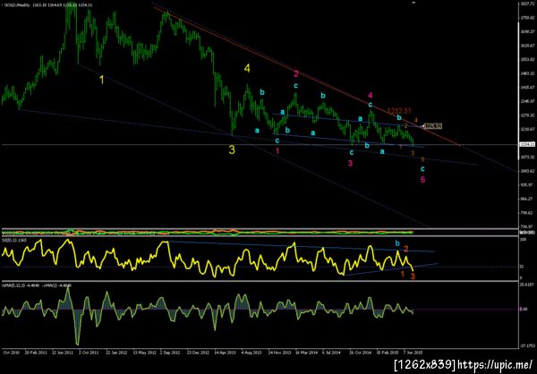Click the 15 Feb 2015 date on time axis
The width and height of the screenshot is (537, 374).
click(x=387, y=353)
